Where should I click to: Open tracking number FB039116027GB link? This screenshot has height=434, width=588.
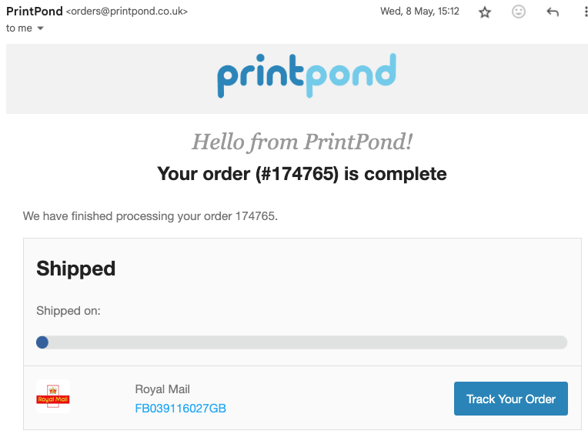[180, 408]
